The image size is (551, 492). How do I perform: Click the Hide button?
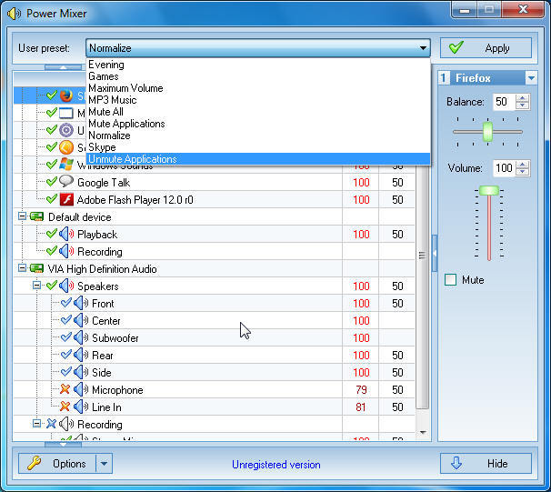point(486,464)
